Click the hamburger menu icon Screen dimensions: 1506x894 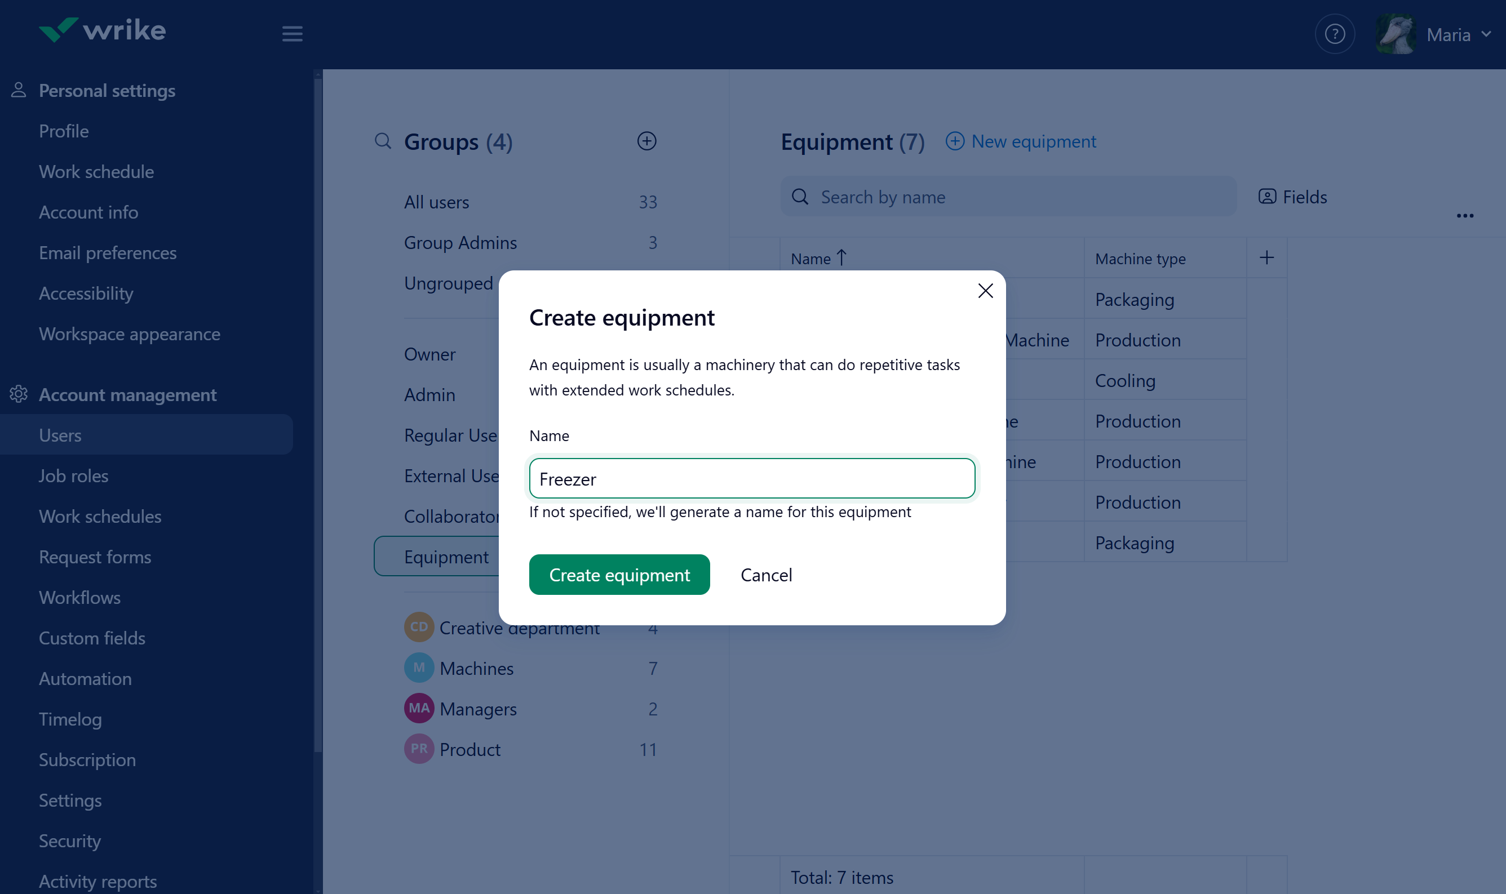(x=293, y=34)
